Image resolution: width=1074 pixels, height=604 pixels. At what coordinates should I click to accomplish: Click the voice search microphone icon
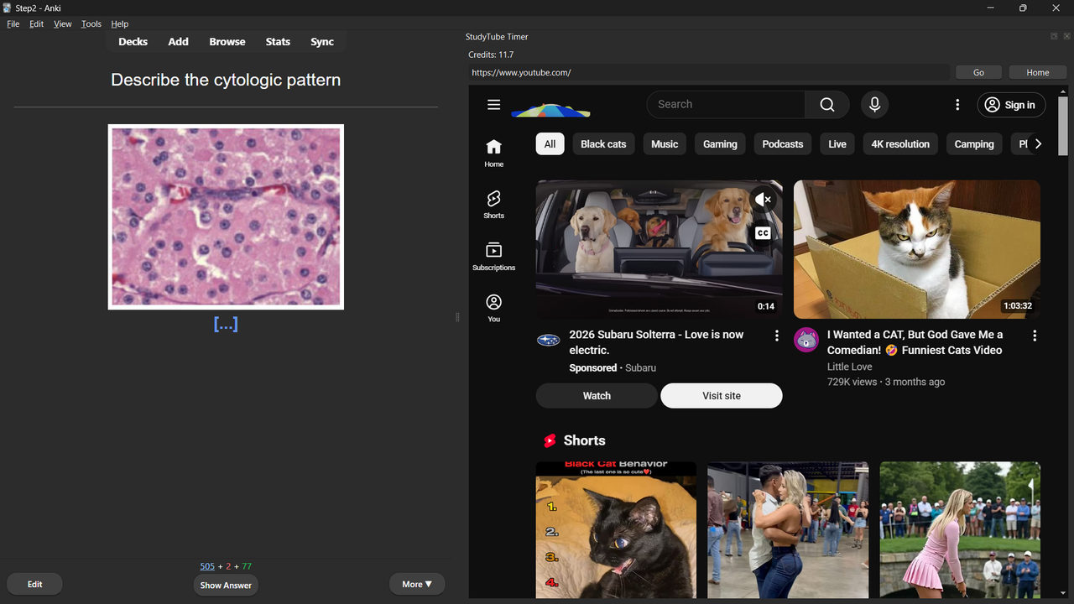[x=874, y=105]
